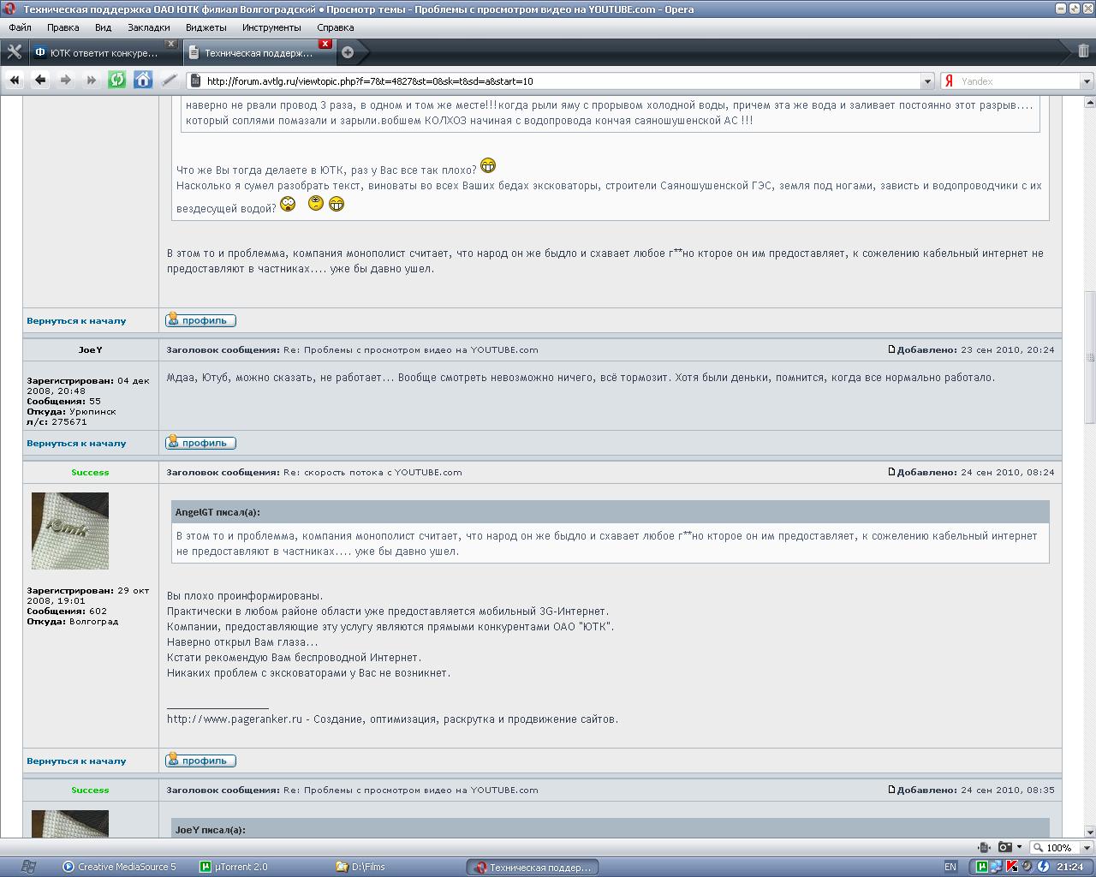Open the Закладки menu
The width and height of the screenshot is (1096, 877).
click(x=149, y=27)
